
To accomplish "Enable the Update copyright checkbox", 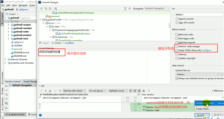I will click(x=177, y=58).
